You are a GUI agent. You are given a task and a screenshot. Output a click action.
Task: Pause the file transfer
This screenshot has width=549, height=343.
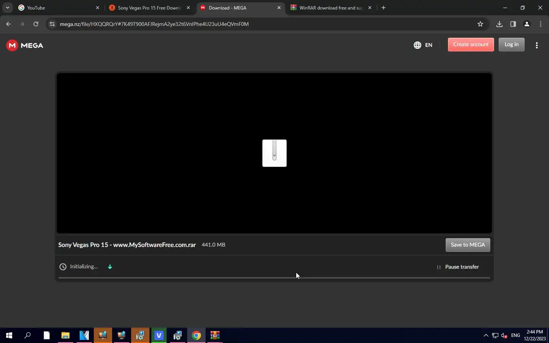tap(457, 267)
